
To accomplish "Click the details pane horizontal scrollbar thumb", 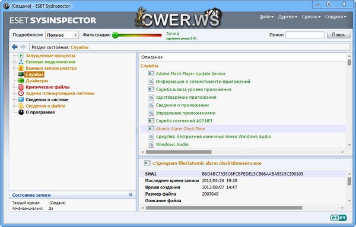I will pyautogui.click(x=224, y=207).
